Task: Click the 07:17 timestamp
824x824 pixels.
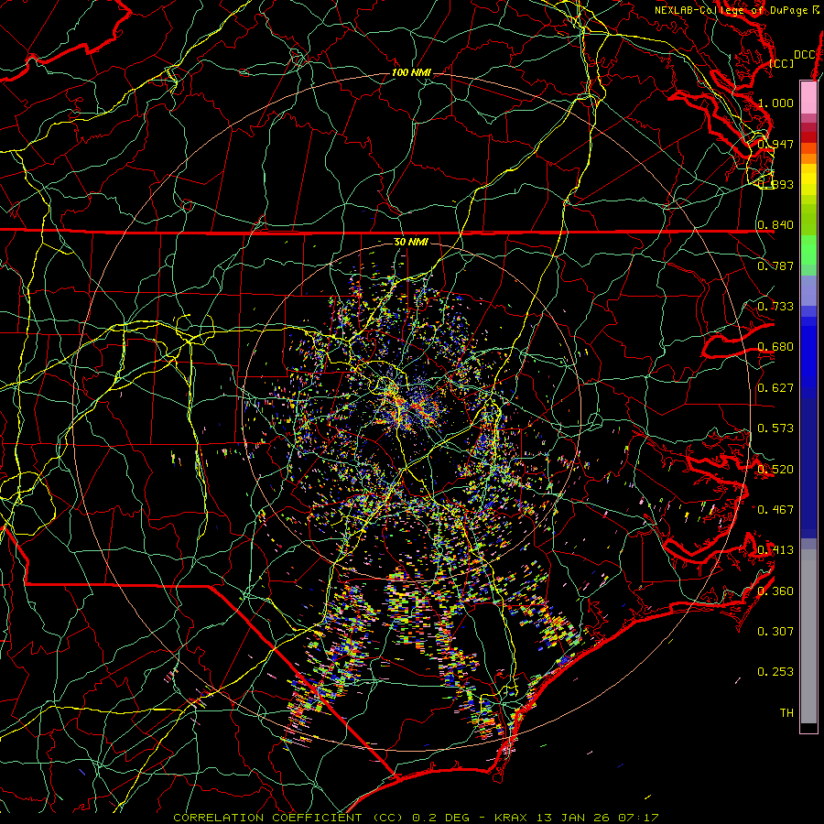Action: coord(639,818)
